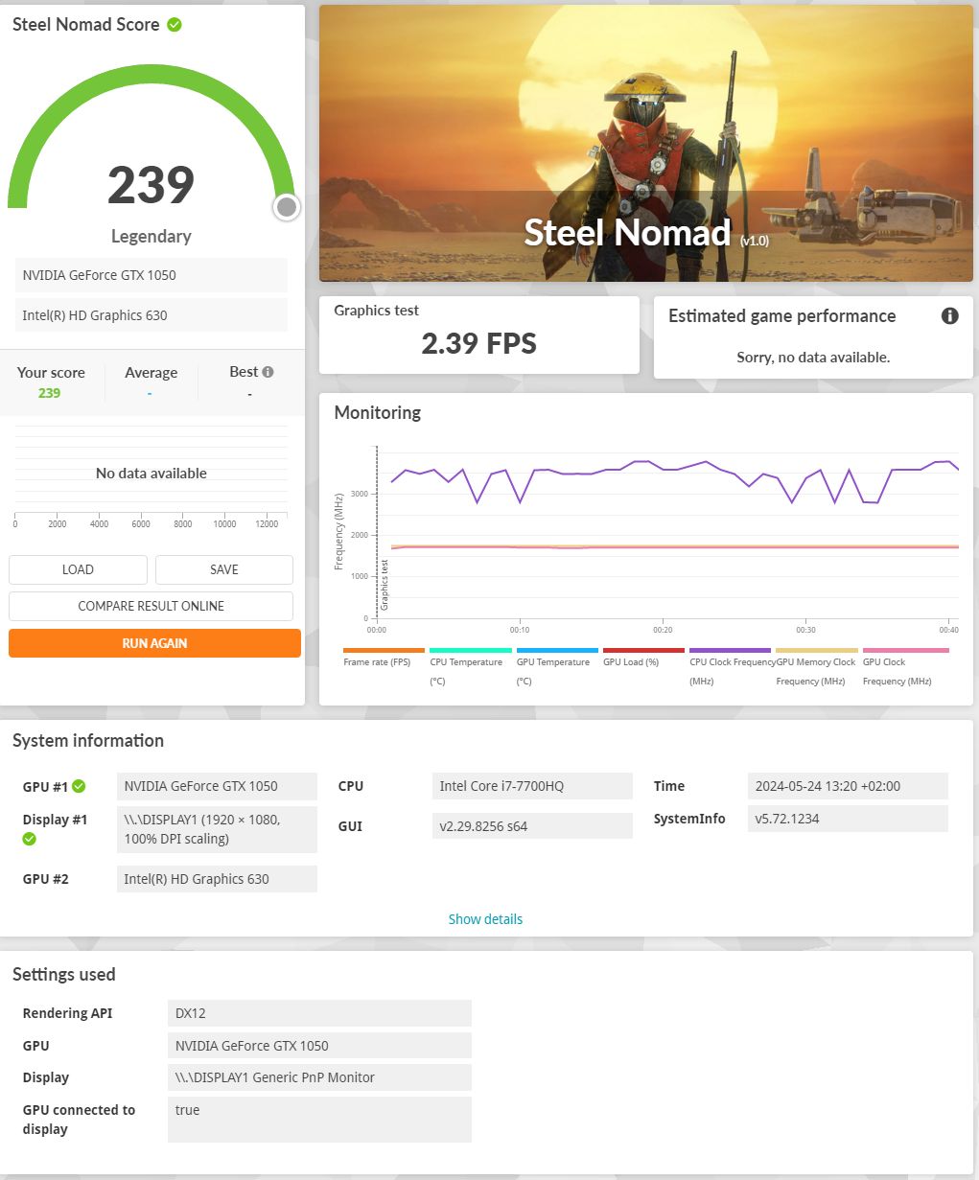Click the Display #1 resolution value
979x1180 pixels.
click(217, 829)
